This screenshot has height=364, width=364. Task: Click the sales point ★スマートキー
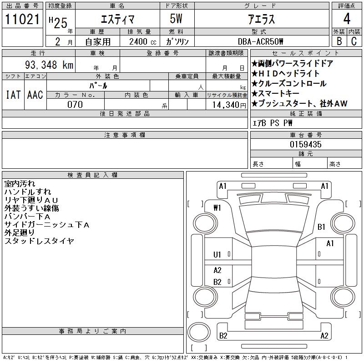[276, 93]
